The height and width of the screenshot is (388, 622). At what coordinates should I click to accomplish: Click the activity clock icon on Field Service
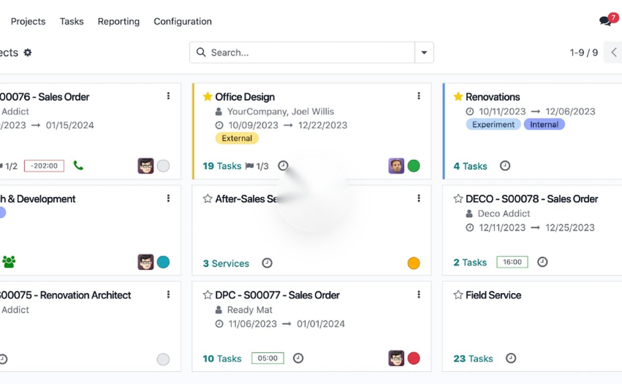(x=511, y=358)
